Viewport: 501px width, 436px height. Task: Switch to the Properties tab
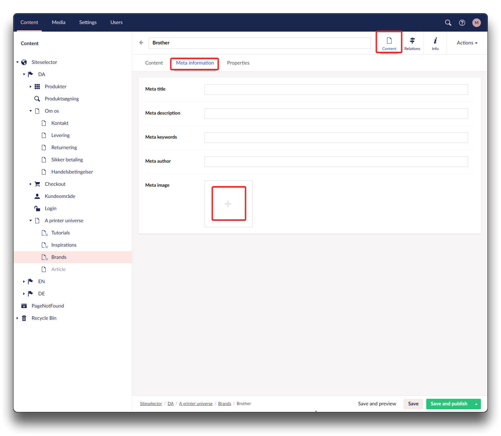tap(238, 63)
